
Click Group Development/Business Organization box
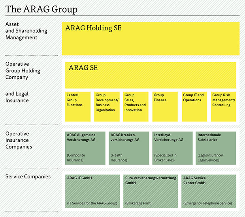pos(107,106)
